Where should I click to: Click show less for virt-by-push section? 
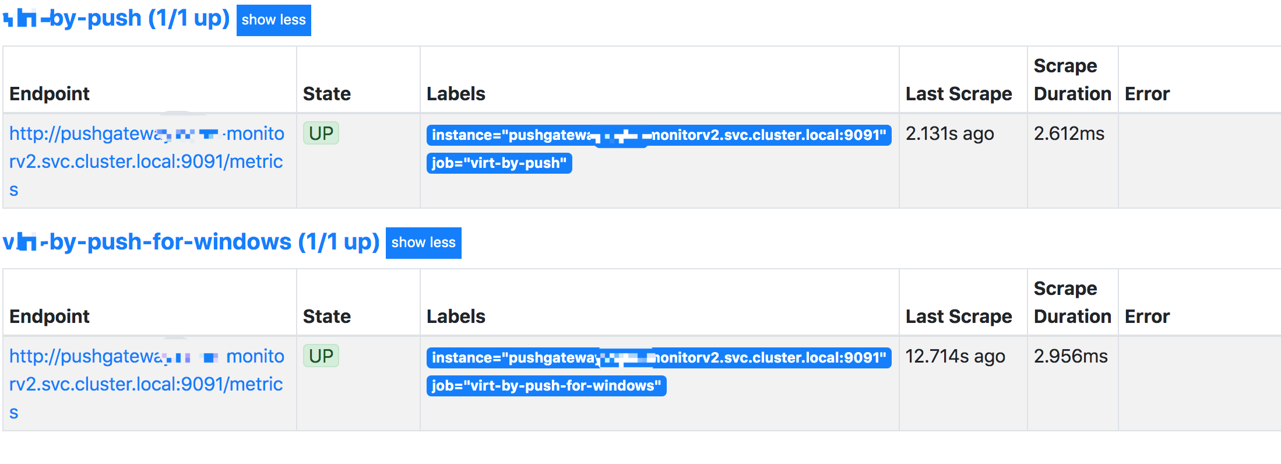(x=273, y=20)
